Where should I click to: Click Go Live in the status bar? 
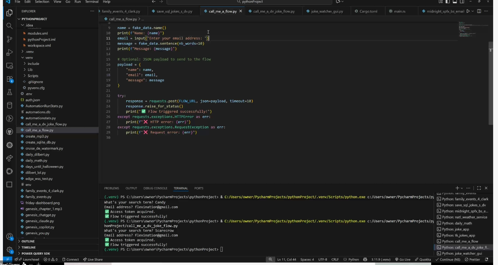403,259
